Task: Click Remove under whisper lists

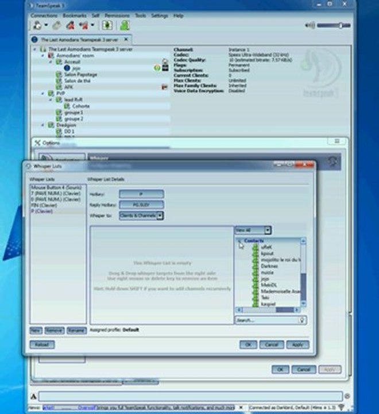Action: click(x=54, y=331)
